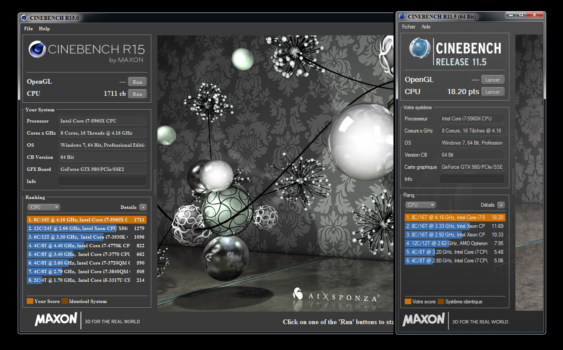The width and height of the screenshot is (563, 350).
Task: Run the OpenGL test in R15
Action: [138, 82]
